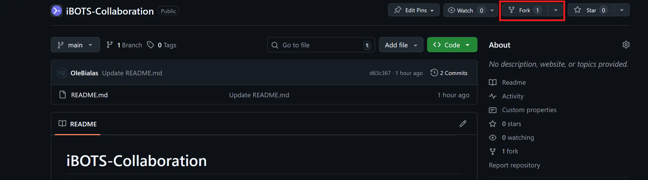
Task: Click the tag icon beside 0 Tags
Action: pos(150,45)
